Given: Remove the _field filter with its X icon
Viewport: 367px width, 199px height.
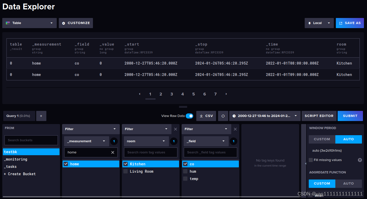Looking at the screenshot, I should tap(235, 129).
